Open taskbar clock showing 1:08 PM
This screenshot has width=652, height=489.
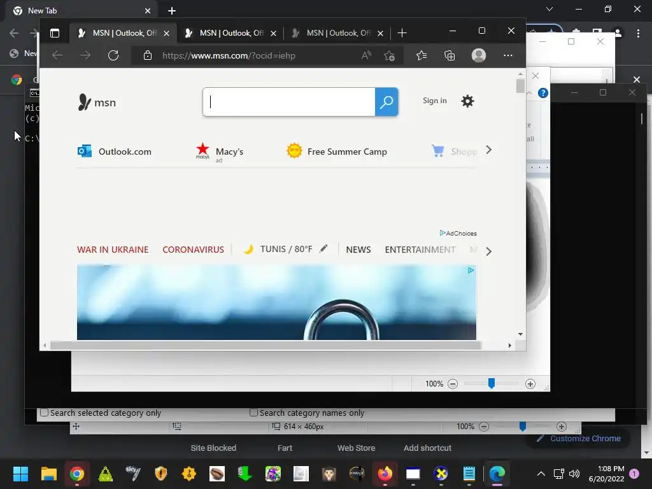tap(607, 474)
